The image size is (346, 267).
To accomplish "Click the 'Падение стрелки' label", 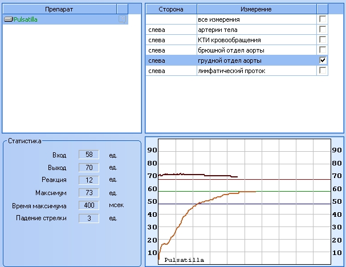I will tap(41, 218).
